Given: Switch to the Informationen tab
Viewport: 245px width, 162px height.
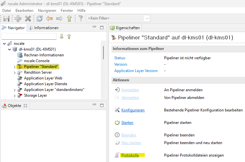Looking at the screenshot, I should (44, 28).
